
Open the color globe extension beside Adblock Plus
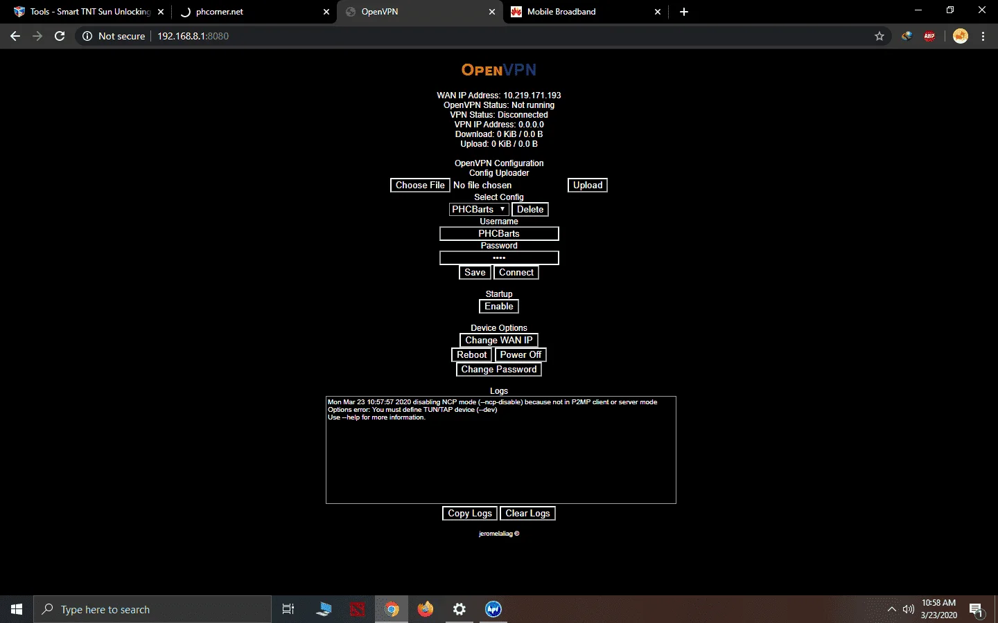[x=907, y=36]
